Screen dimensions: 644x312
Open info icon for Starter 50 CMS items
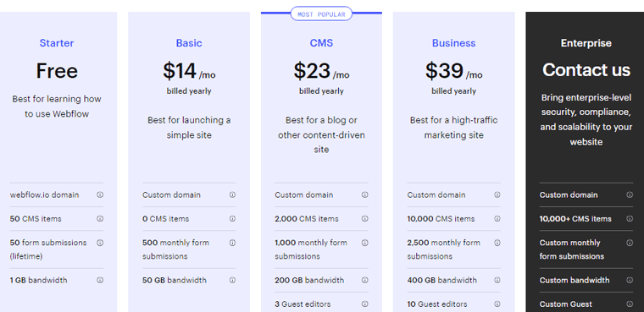click(x=100, y=218)
